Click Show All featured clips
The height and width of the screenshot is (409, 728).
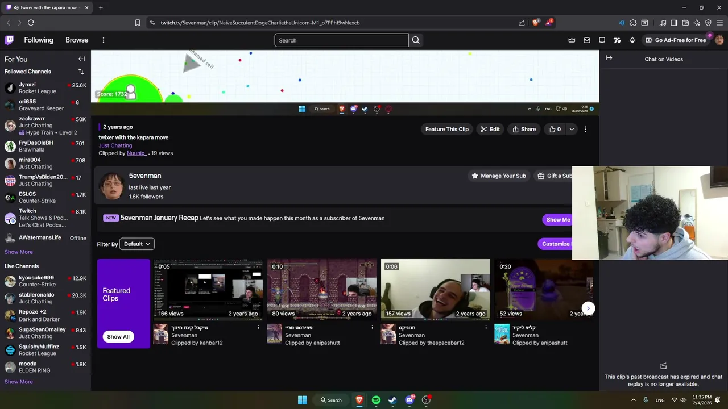coord(118,336)
